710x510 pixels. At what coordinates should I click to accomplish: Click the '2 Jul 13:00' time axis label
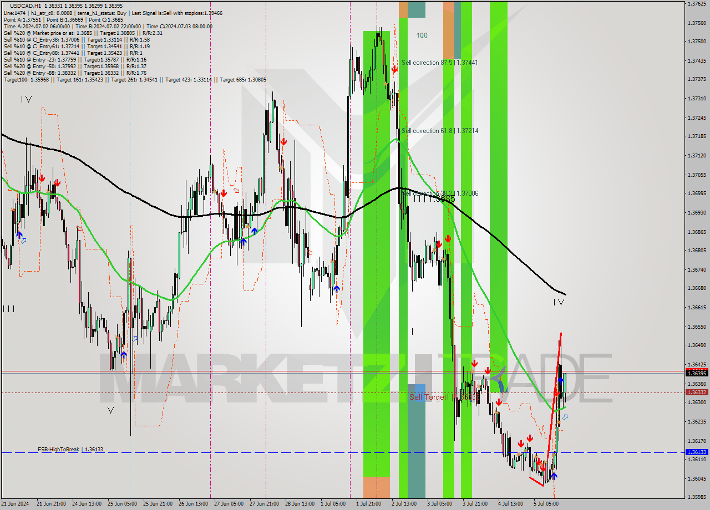tap(404, 504)
